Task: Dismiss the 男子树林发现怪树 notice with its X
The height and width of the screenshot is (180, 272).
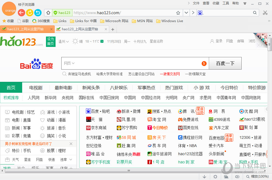Action: coord(71,144)
